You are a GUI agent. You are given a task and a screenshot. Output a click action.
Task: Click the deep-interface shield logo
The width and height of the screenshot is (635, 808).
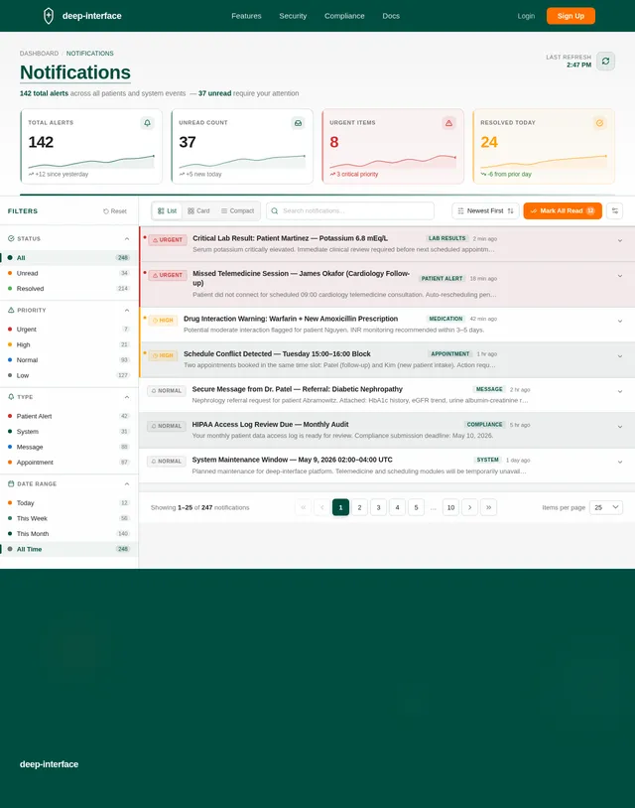coord(49,16)
